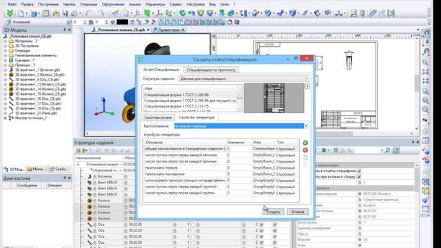Open the Чертёж menu
This screenshot has width=441, height=248.
[x=69, y=4]
